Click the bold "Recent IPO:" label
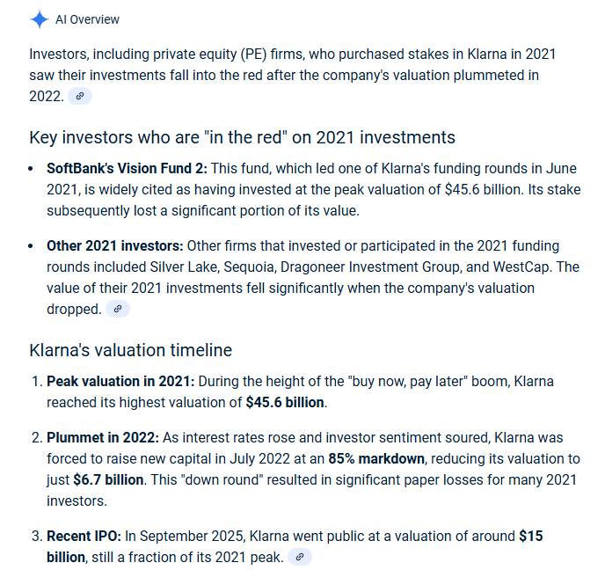This screenshot has width=605, height=570. (x=84, y=536)
